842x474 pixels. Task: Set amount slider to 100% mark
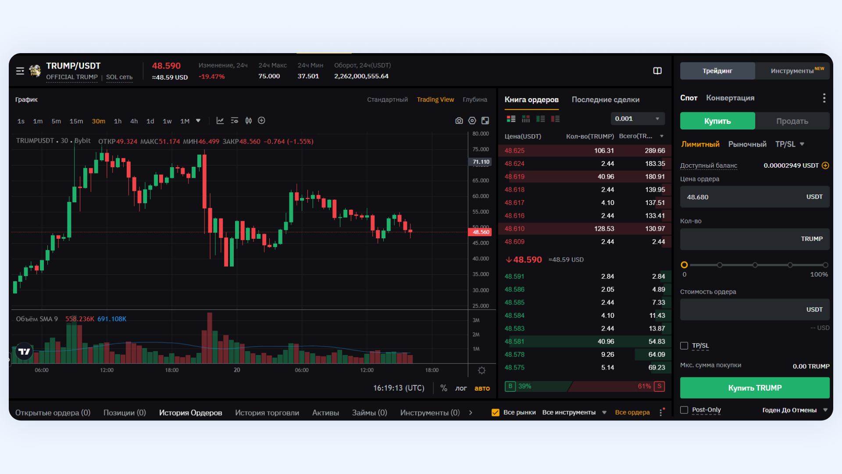(825, 265)
